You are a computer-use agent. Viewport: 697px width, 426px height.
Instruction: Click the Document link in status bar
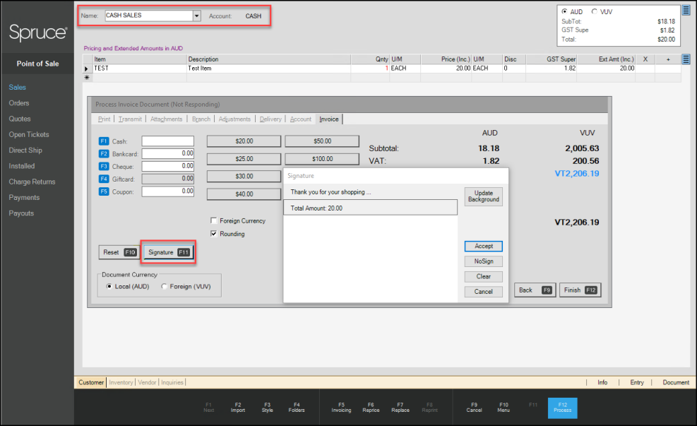click(x=676, y=382)
